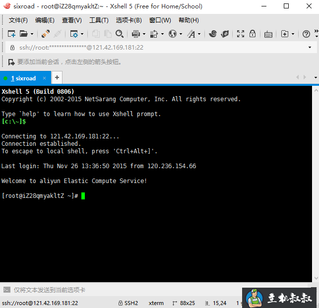This screenshot has width=319, height=308.
Task: Expand the Encoding globe dropdown arrow
Action: tap(181, 34)
